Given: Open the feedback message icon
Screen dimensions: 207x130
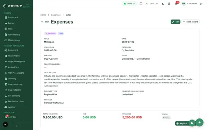Looking at the screenshot, I should (x=141, y=4).
